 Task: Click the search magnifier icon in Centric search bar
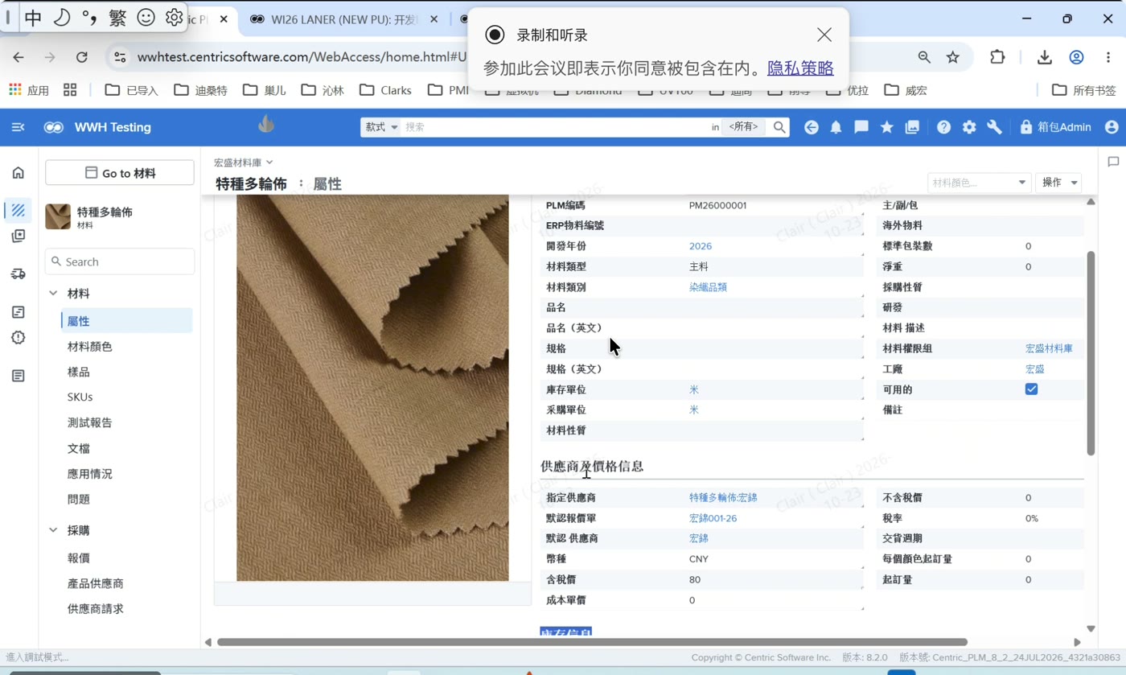[x=779, y=127]
